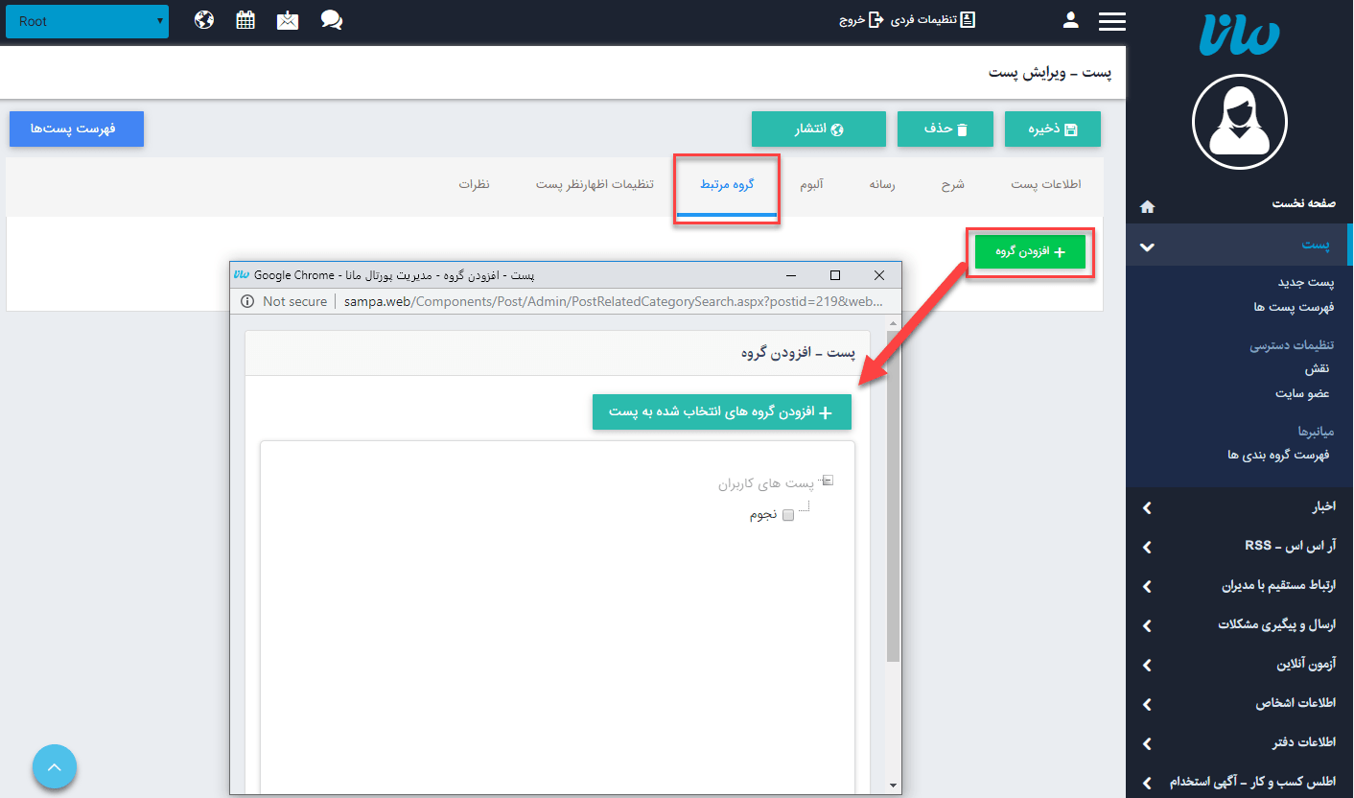1354x798 pixels.
Task: Select the نظرات tab
Action: pyautogui.click(x=476, y=186)
